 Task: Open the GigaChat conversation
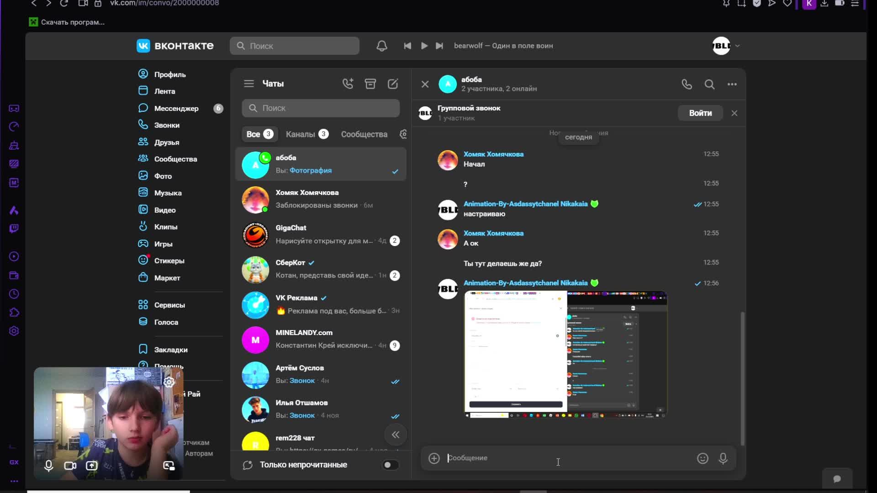[321, 234]
